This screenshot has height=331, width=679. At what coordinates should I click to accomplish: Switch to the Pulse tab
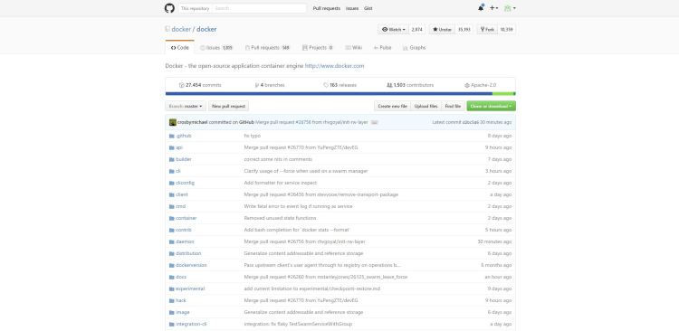382,48
